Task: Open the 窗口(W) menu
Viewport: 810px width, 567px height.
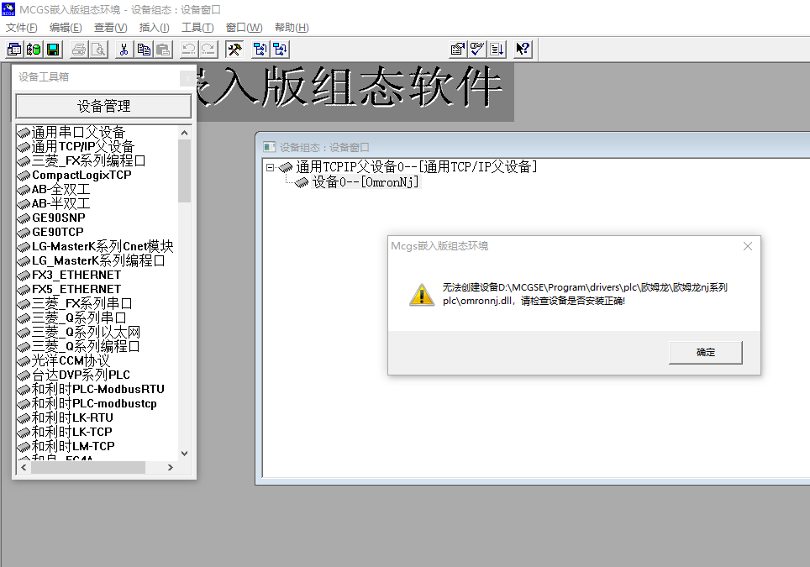Action: point(244,28)
